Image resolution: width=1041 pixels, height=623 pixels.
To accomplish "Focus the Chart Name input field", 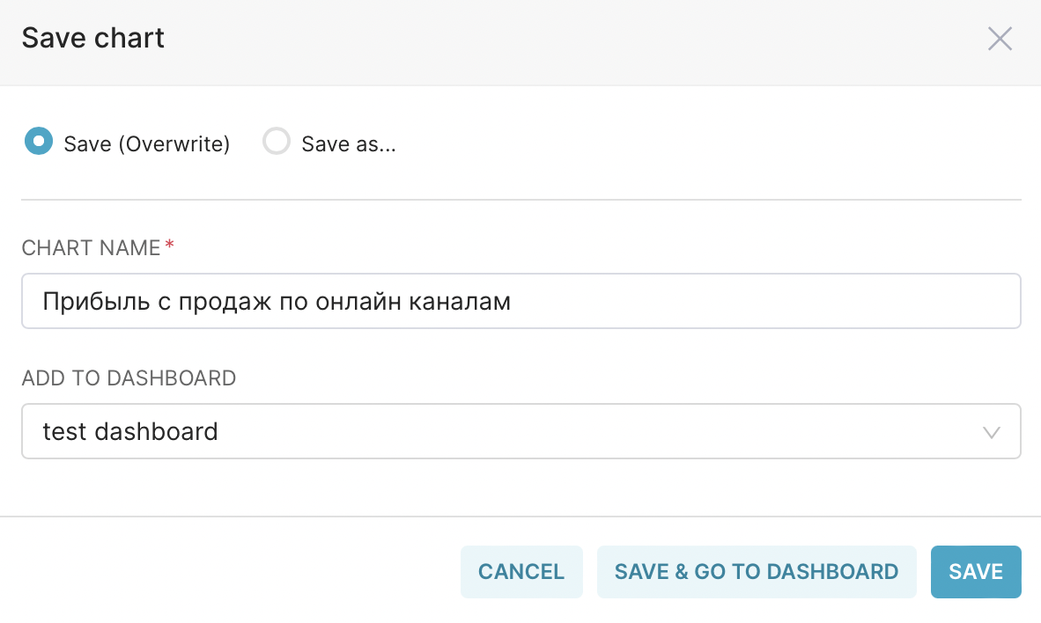I will (520, 301).
